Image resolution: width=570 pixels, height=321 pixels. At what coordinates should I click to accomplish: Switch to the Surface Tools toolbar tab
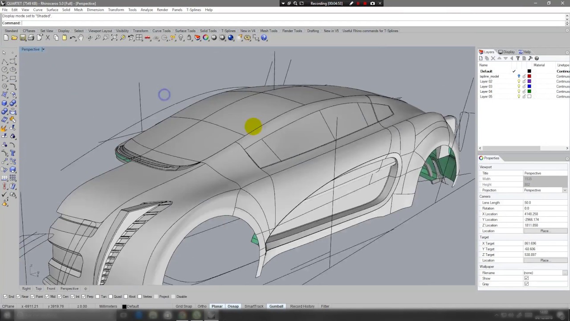[x=185, y=31]
